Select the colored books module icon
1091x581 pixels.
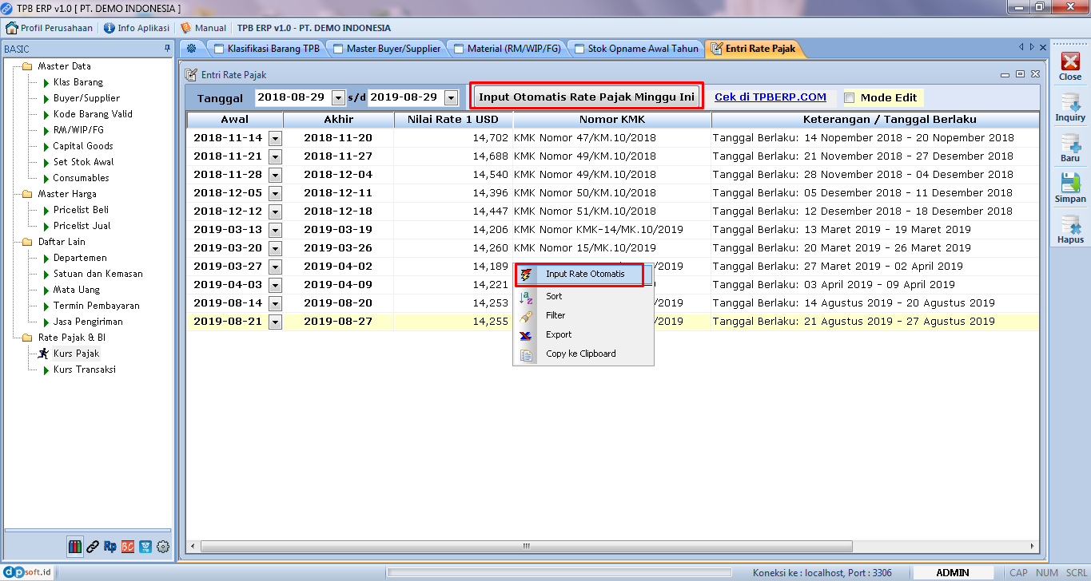click(75, 547)
